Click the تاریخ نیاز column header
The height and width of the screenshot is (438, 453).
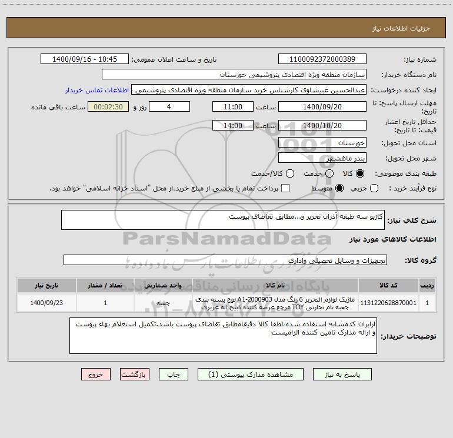(x=46, y=285)
